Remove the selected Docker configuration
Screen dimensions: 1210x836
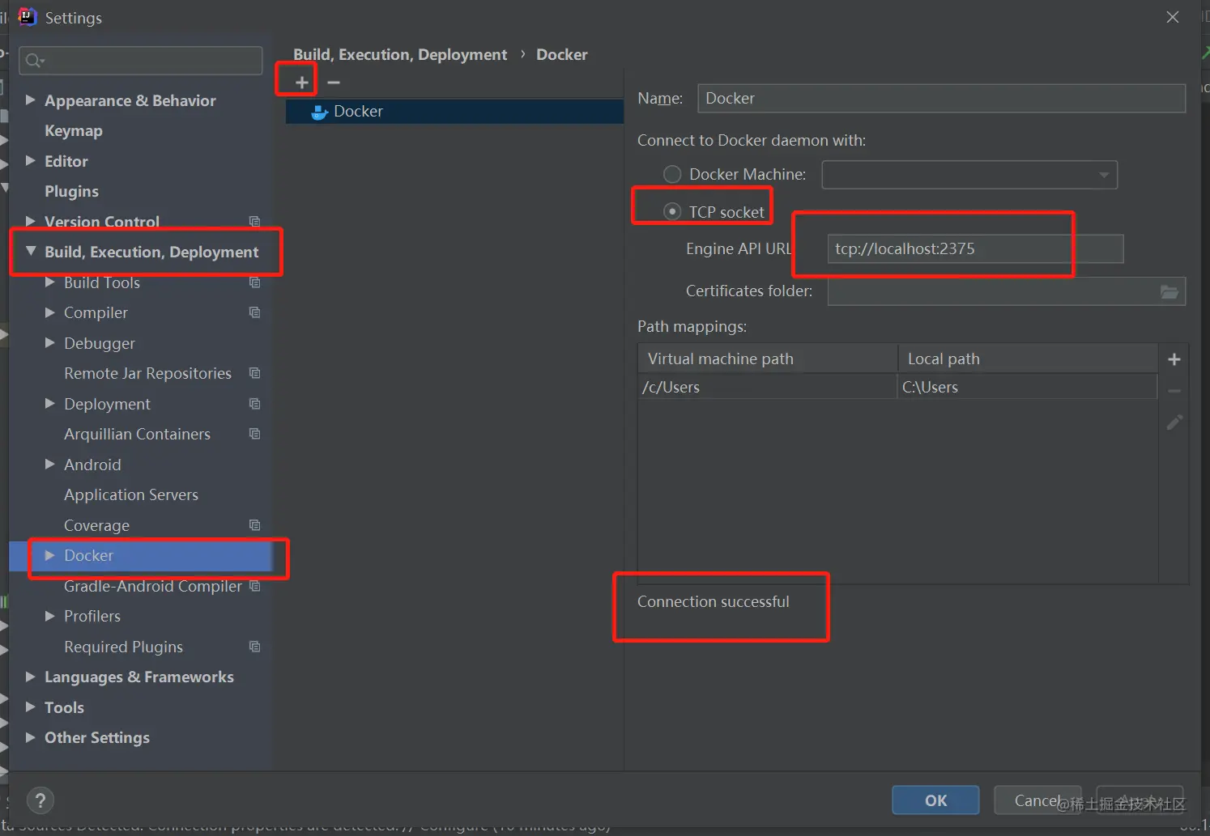pos(334,83)
